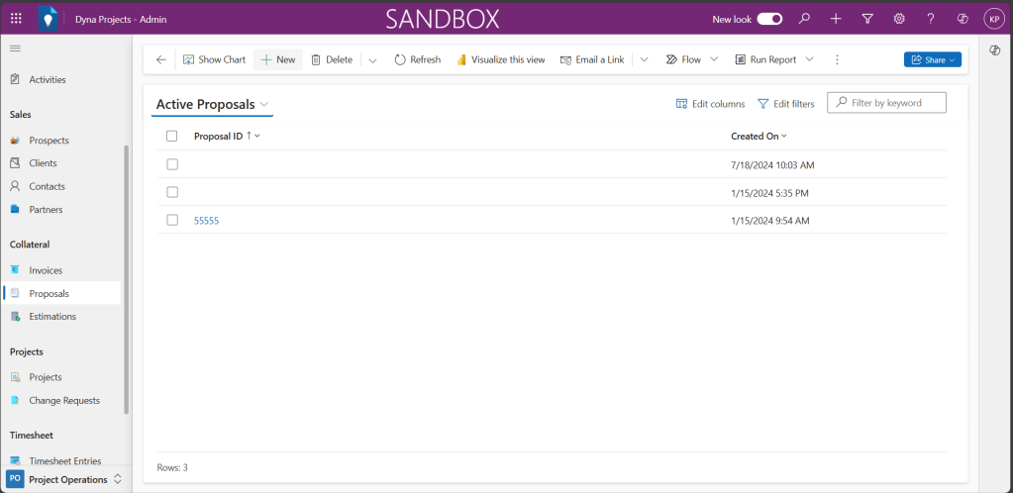Open the app launcher waffle icon
1013x493 pixels.
pos(16,19)
